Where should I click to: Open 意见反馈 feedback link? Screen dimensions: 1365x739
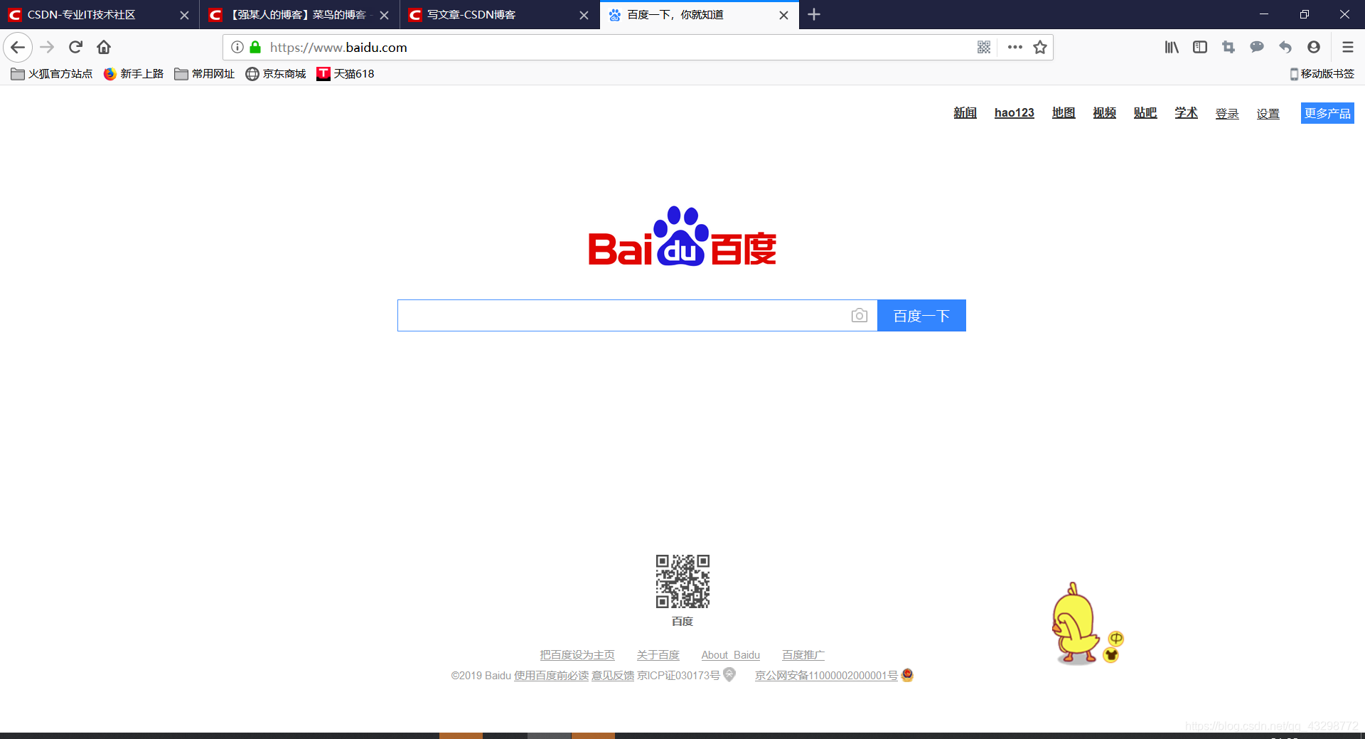tap(613, 676)
